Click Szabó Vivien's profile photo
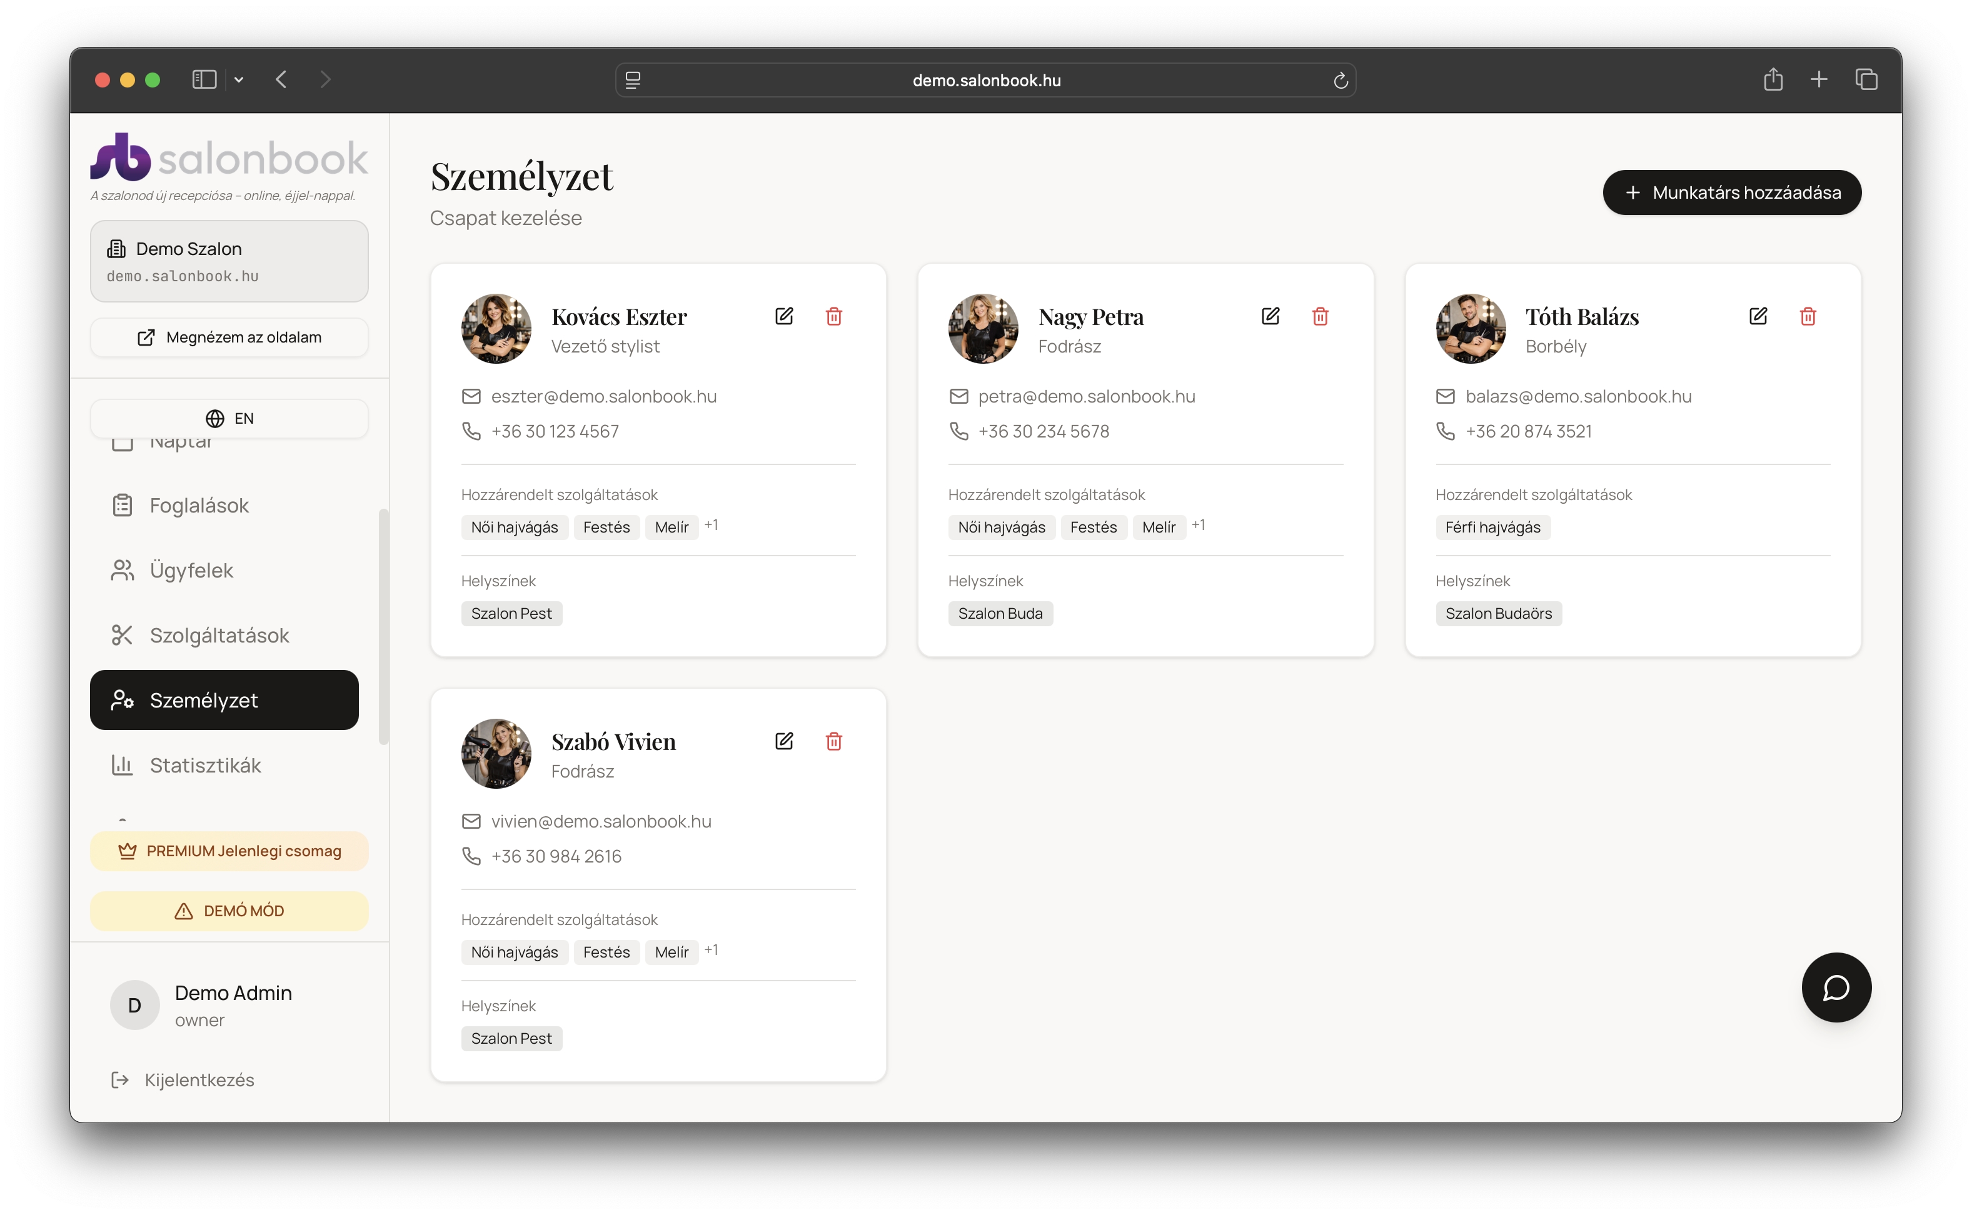Screen dimensions: 1972x1215 (x=496, y=754)
